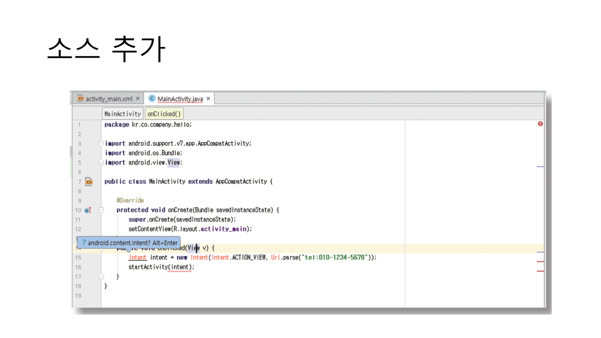Jump to the lowest red error stripe mark
This screenshot has width=601, height=338.
click(x=540, y=271)
